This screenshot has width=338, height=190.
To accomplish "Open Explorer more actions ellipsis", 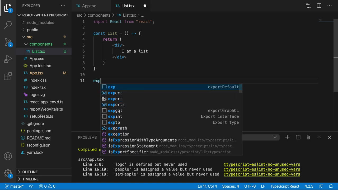I will pos(63,6).
